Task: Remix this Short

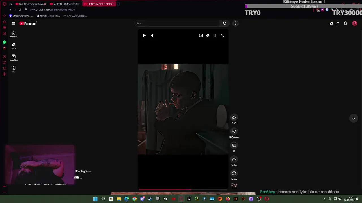Action: tap(234, 173)
